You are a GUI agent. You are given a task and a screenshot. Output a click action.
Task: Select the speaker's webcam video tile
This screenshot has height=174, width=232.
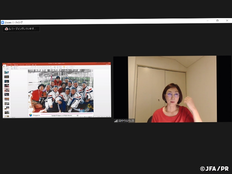[172, 89]
